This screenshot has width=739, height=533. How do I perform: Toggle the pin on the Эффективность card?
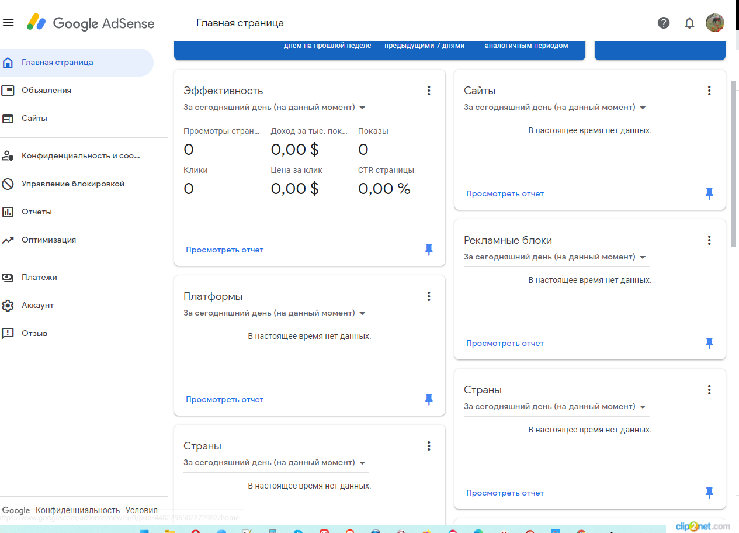pyautogui.click(x=429, y=250)
